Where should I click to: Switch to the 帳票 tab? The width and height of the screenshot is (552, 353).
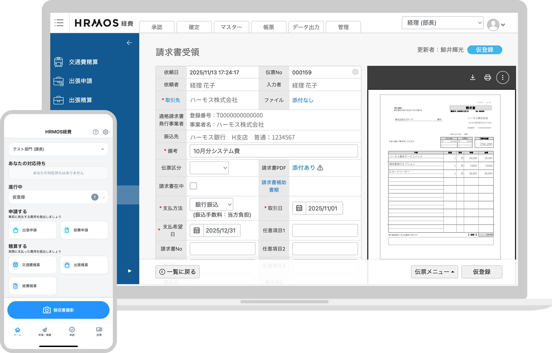pos(268,27)
